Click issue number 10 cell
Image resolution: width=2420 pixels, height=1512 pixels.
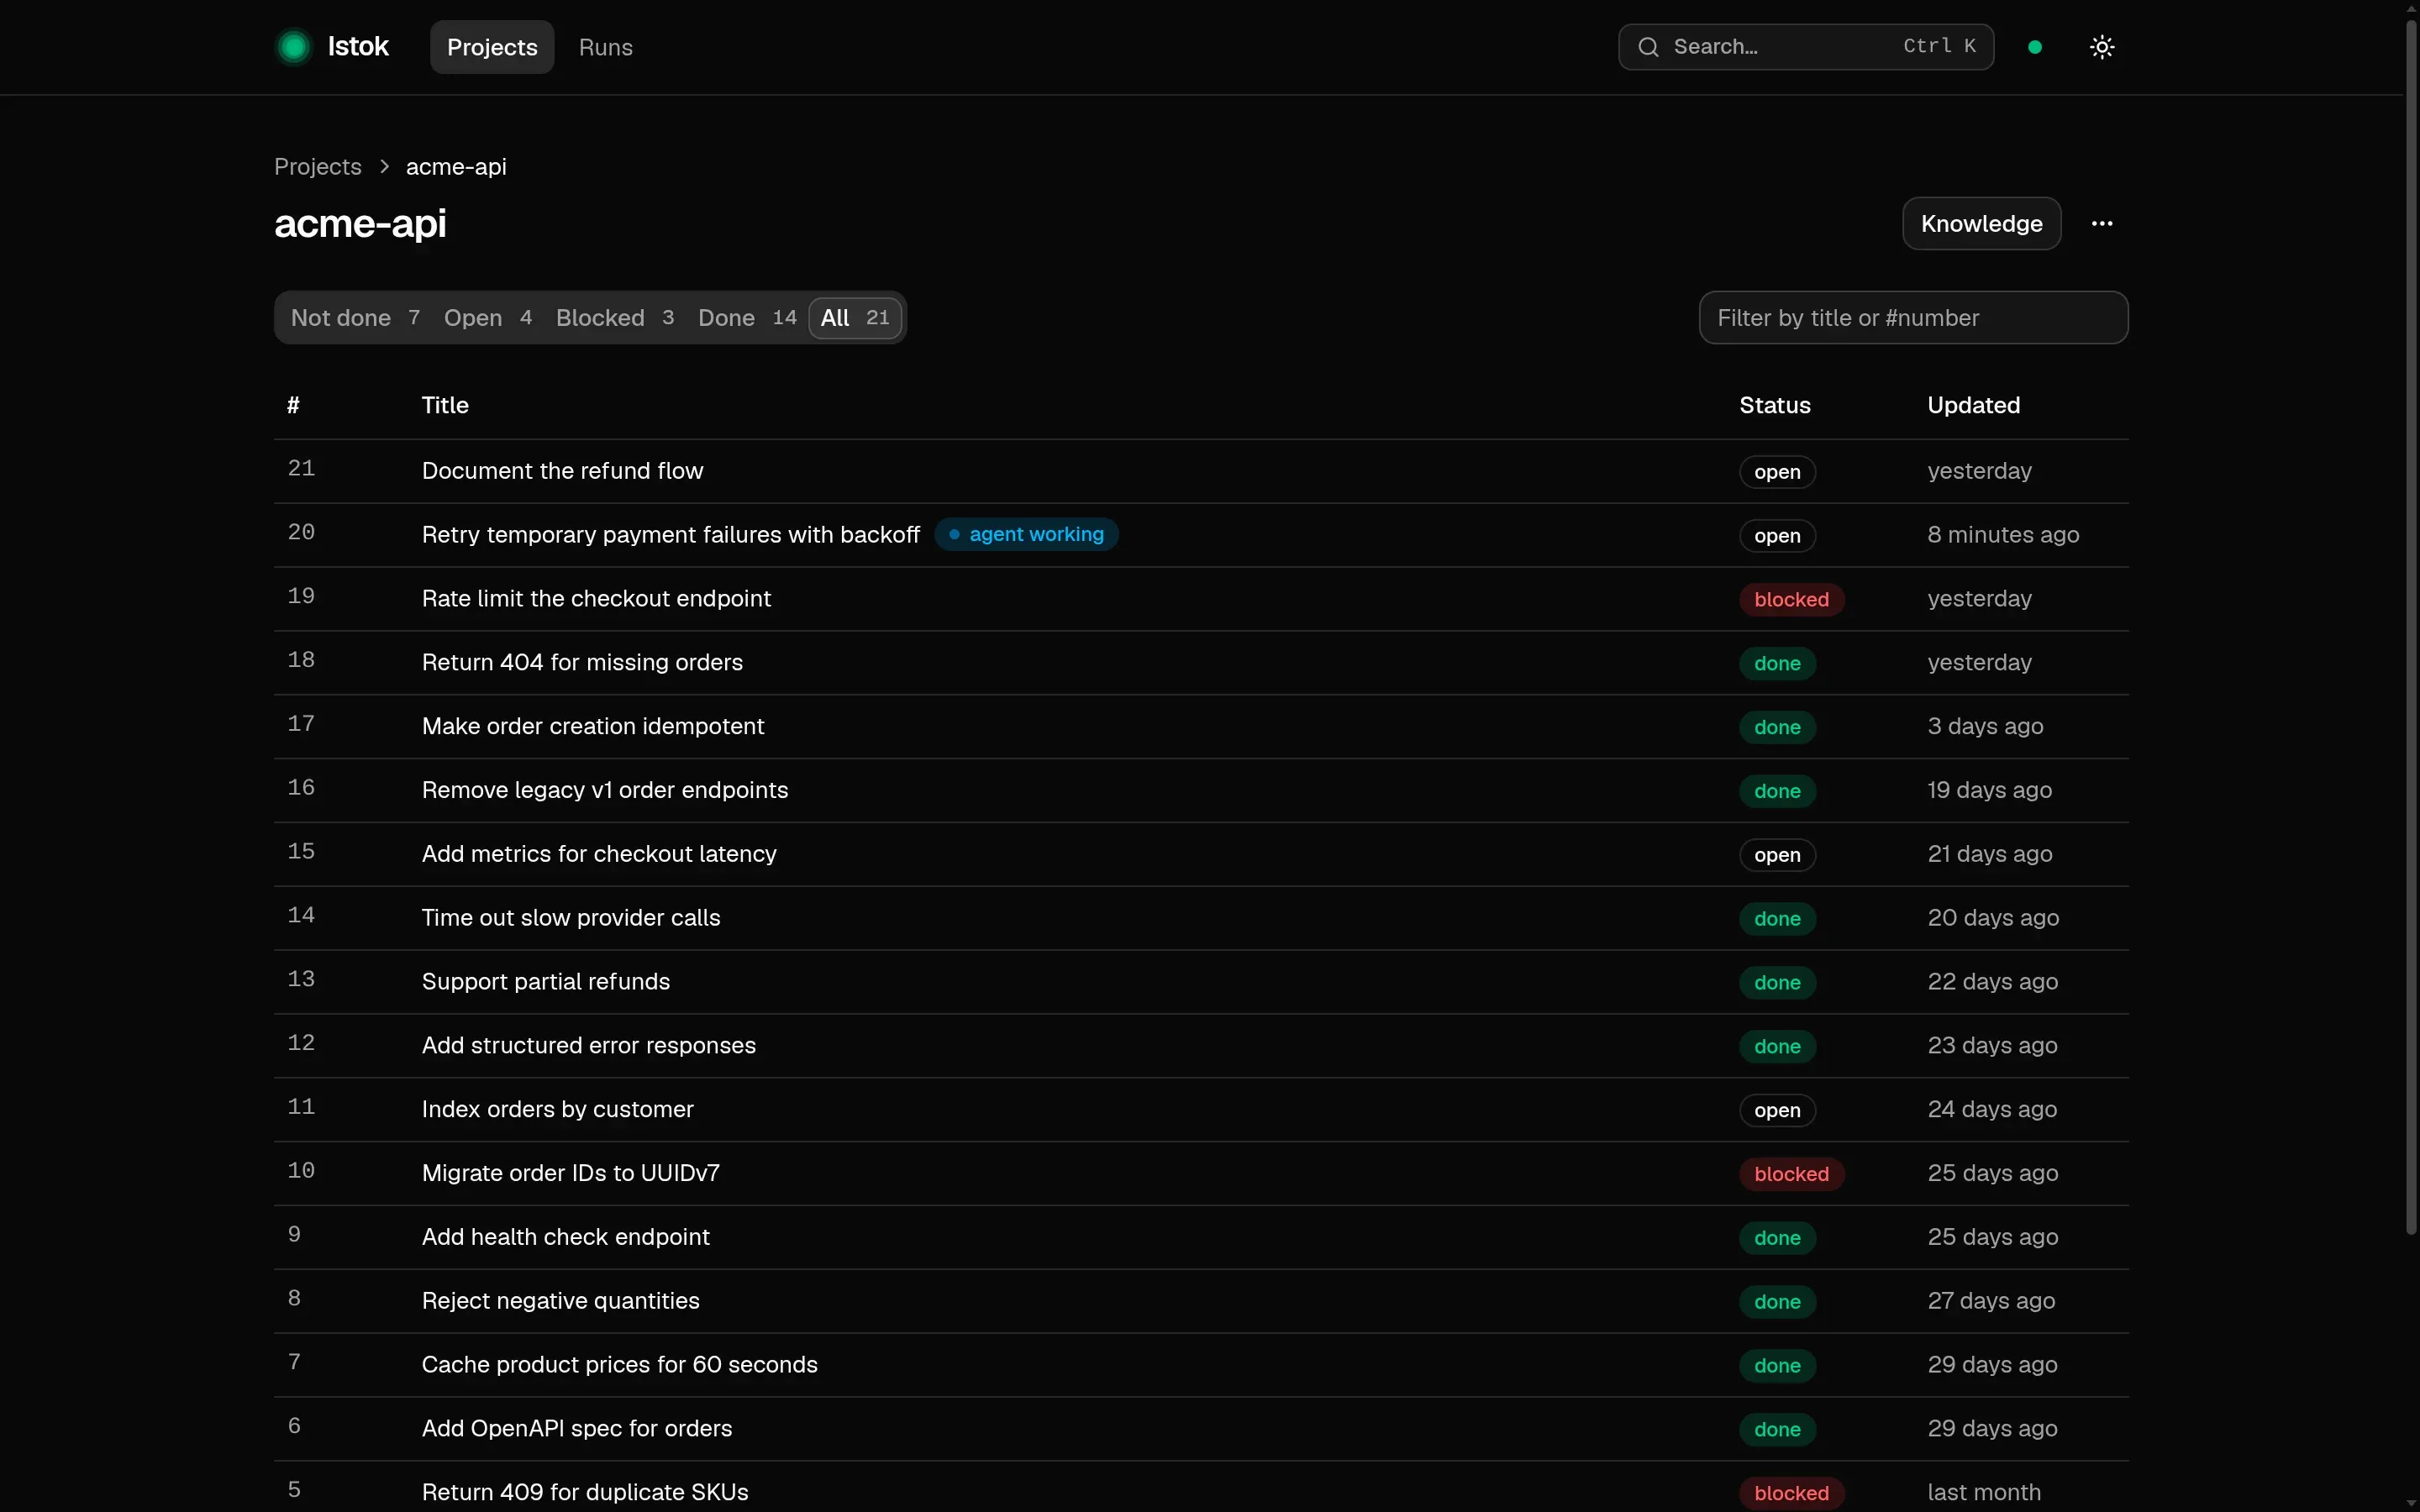tap(301, 1171)
